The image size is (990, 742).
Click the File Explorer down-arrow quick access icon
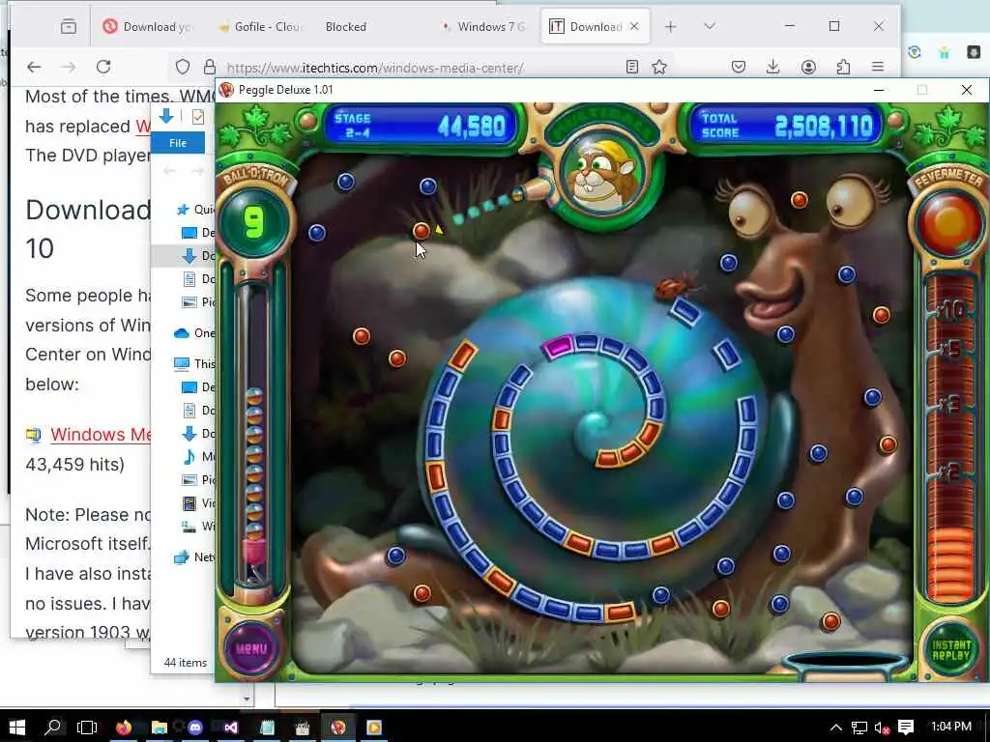point(166,116)
